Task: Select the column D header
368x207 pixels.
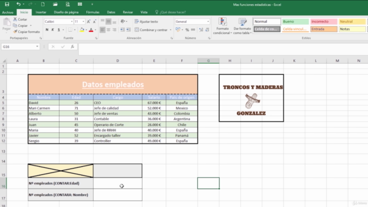Action: pos(117,61)
